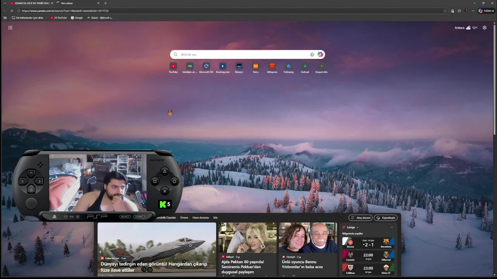Open the Microsoft 365 shortcut tile
497x279 pixels.
(x=206, y=68)
